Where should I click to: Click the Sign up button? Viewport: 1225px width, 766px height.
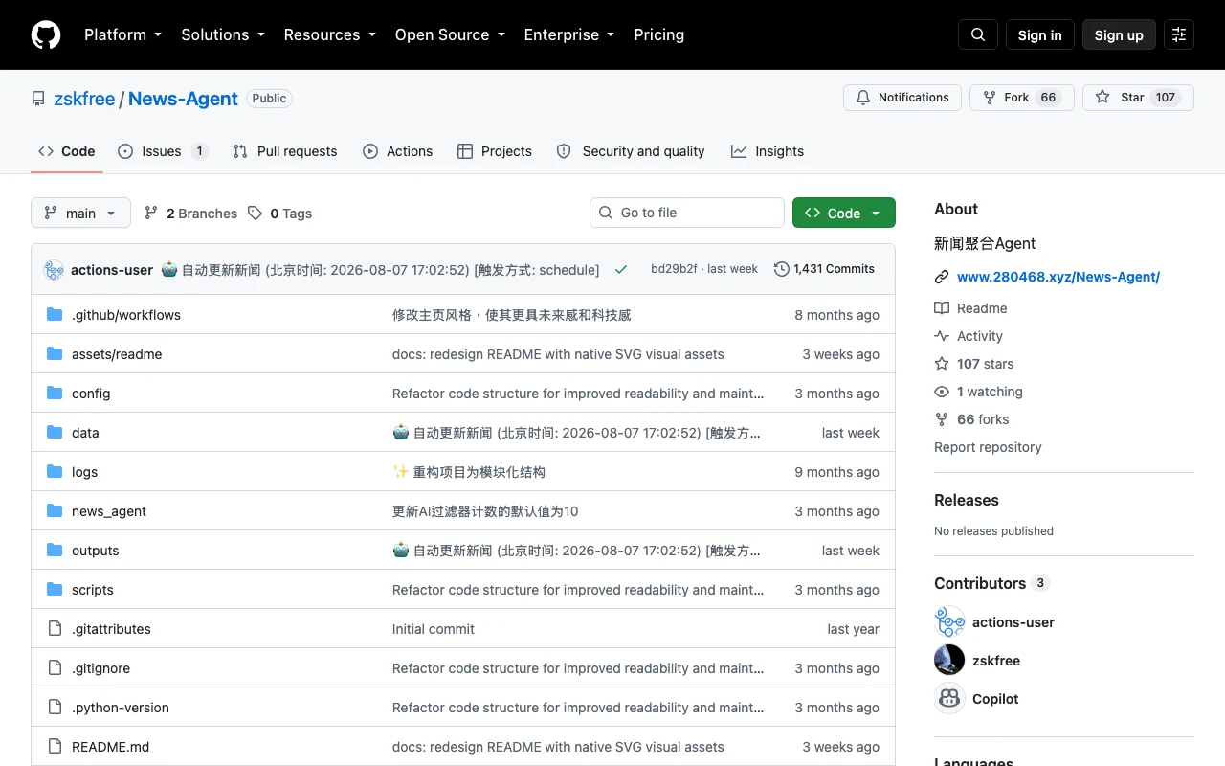pyautogui.click(x=1119, y=34)
